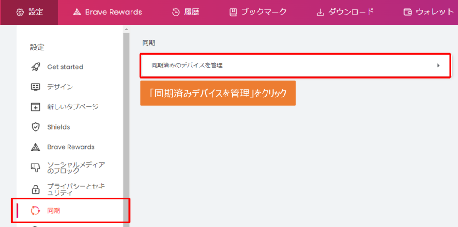Image resolution: width=458 pixels, height=227 pixels.
Task: Click the bookmark icon in top bar
Action: point(233,12)
